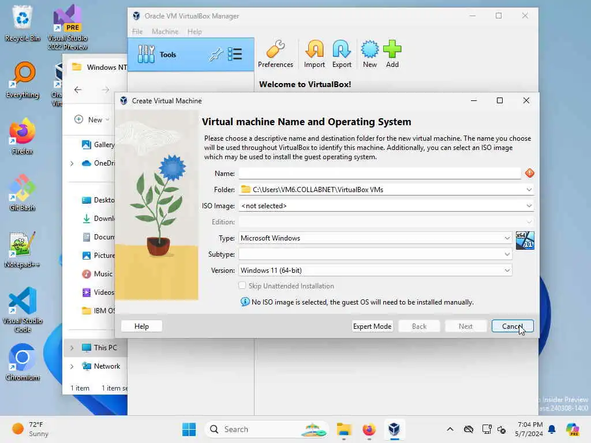Open the Git Bash desktop shortcut
This screenshot has height=443, width=591.
[23, 193]
